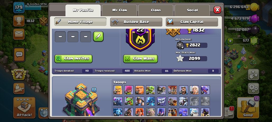Viewport: 272px width, 122px height.
Task: Select the Home Village section
Action: point(80,22)
